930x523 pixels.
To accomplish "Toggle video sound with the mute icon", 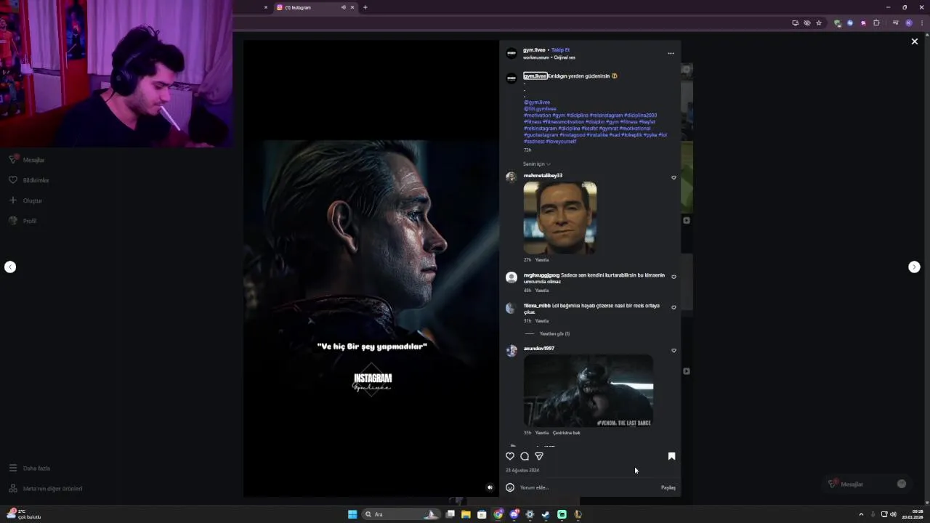I will [490, 487].
